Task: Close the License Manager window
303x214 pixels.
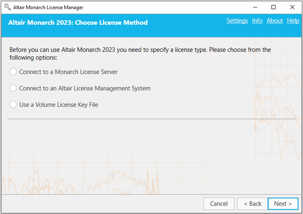Action: (292, 7)
